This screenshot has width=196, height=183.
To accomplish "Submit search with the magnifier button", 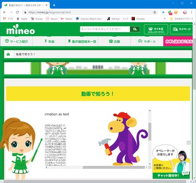I will [x=135, y=29].
